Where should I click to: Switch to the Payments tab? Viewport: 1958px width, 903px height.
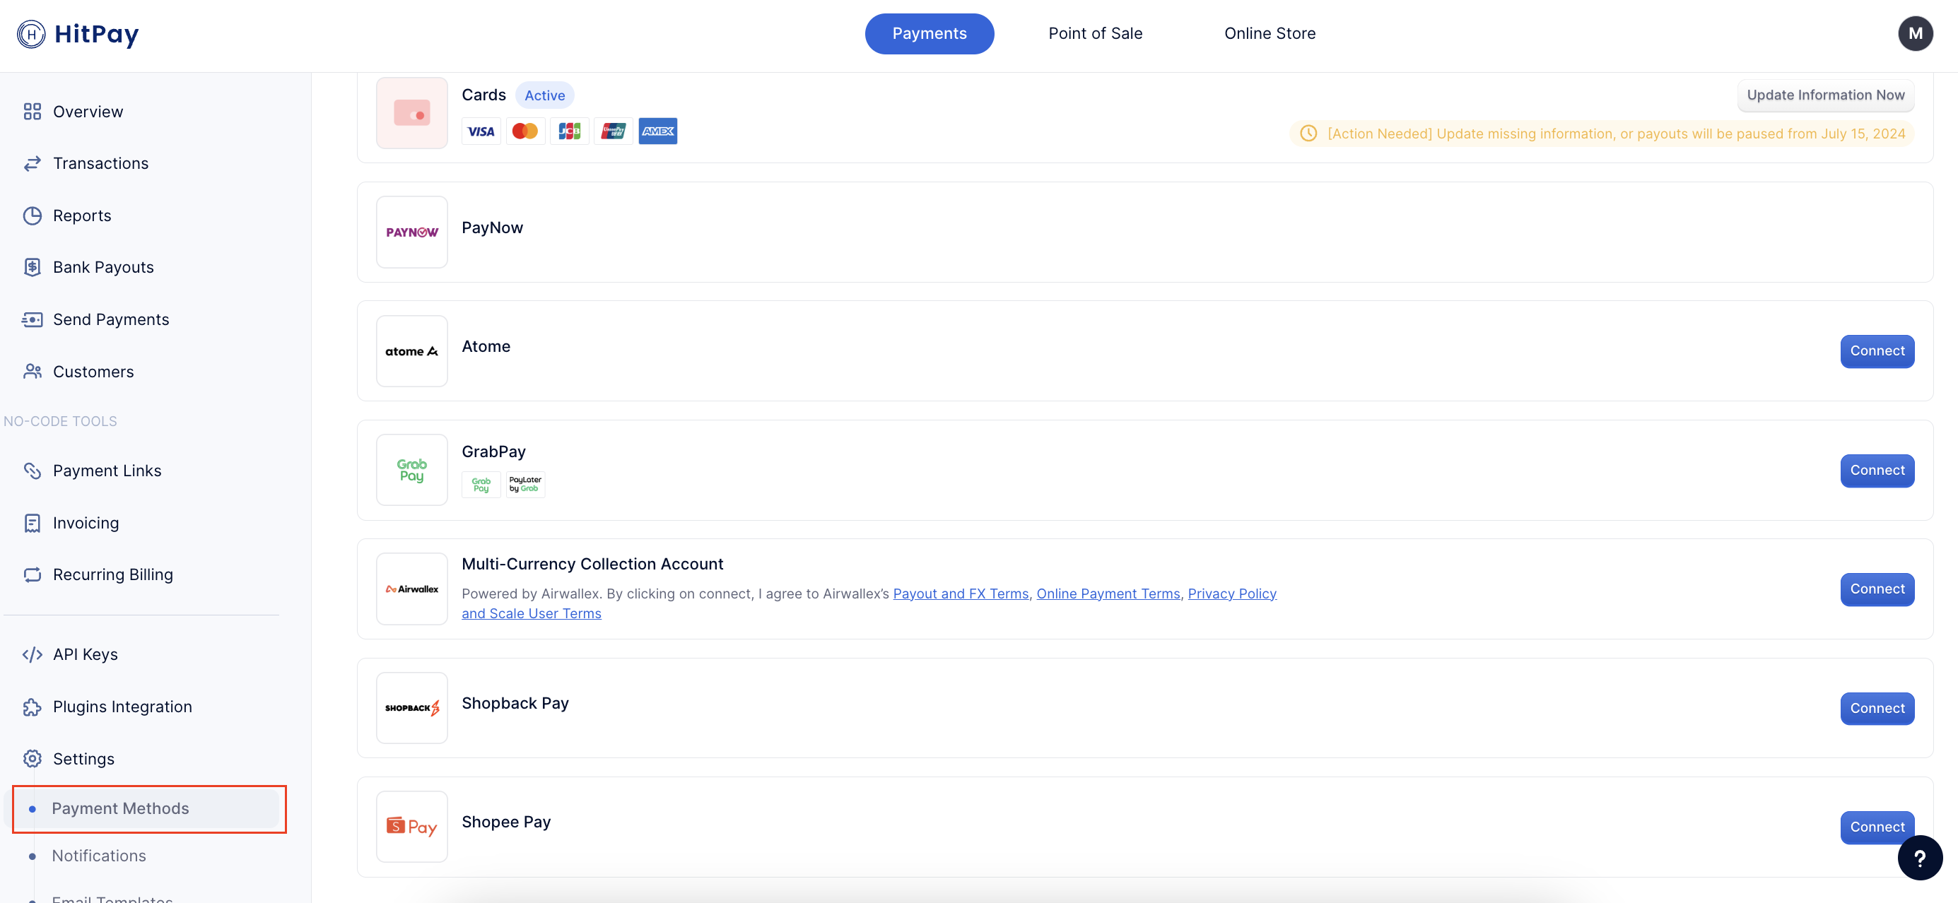(x=929, y=33)
